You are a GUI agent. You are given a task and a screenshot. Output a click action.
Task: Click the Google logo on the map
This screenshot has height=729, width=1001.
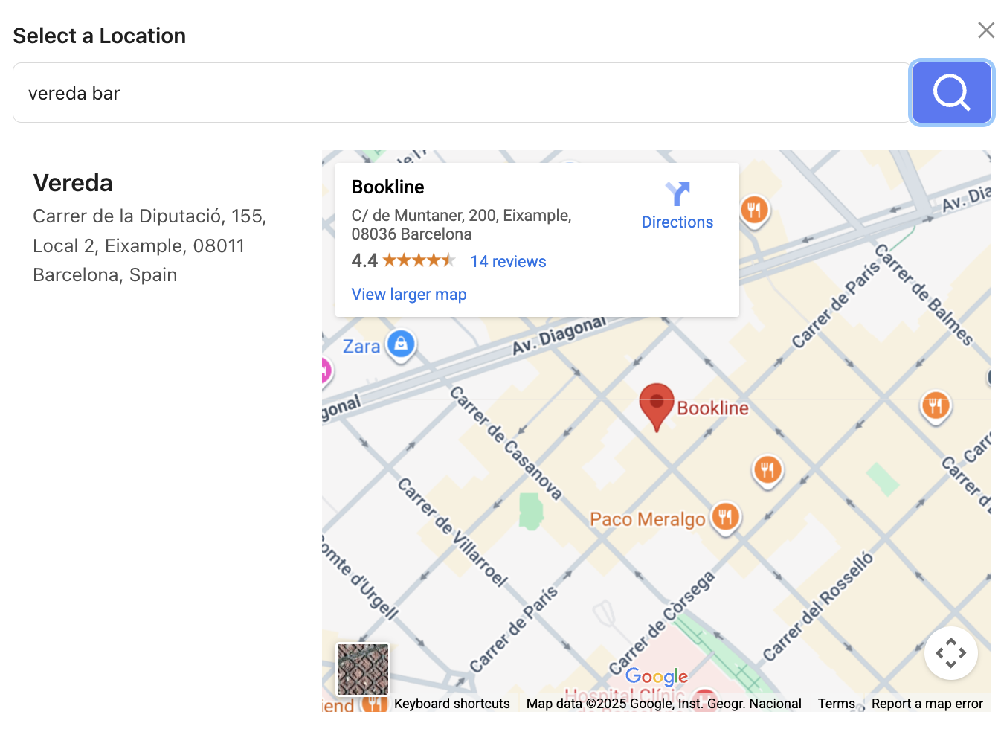tap(656, 676)
